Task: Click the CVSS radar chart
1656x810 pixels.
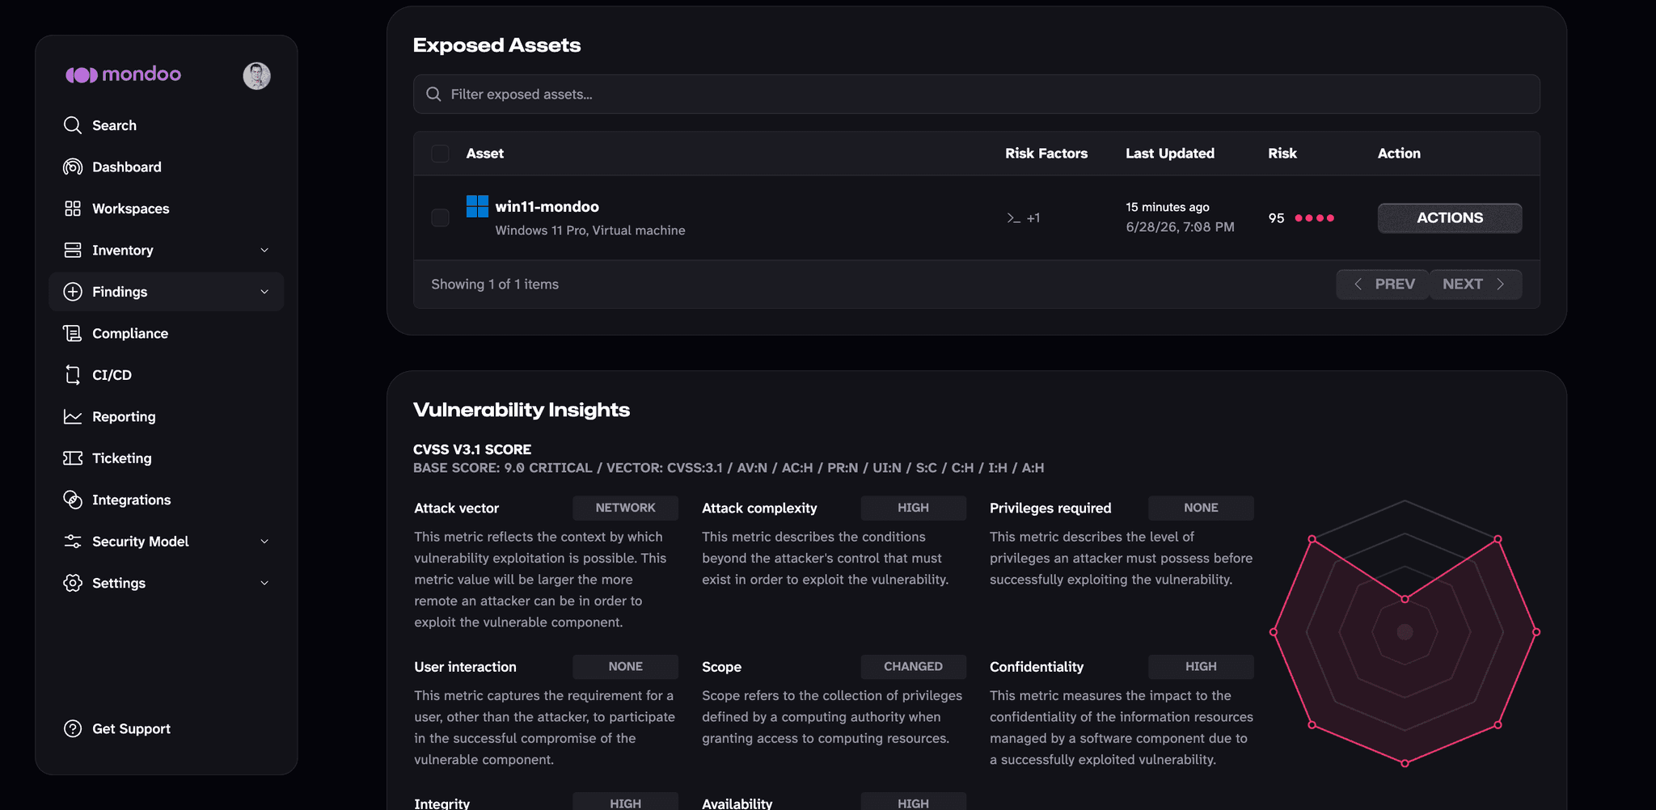Action: tap(1405, 632)
